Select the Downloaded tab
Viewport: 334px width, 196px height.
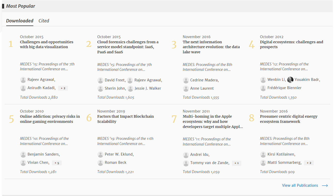click(x=20, y=21)
